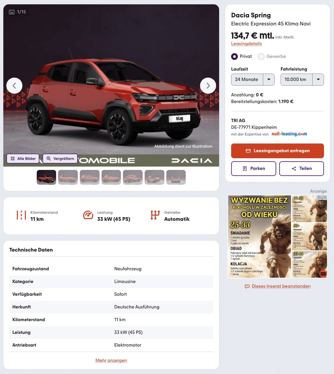Screen dimensions: 334x374
Task: Open the Fahrleistung 10.000 km dropdown
Action: 302,80
